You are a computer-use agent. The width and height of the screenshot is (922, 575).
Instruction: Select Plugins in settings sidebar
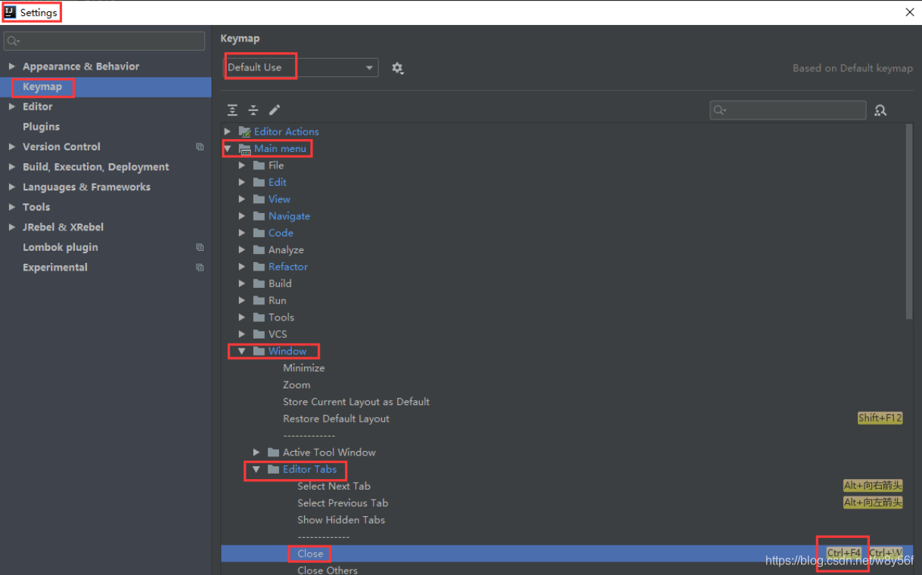coord(41,127)
